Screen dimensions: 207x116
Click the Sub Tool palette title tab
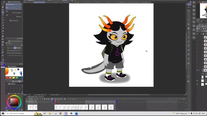coord(14,2)
